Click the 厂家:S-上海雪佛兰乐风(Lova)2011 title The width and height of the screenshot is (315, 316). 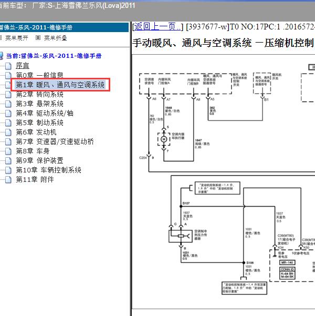tap(83, 5)
